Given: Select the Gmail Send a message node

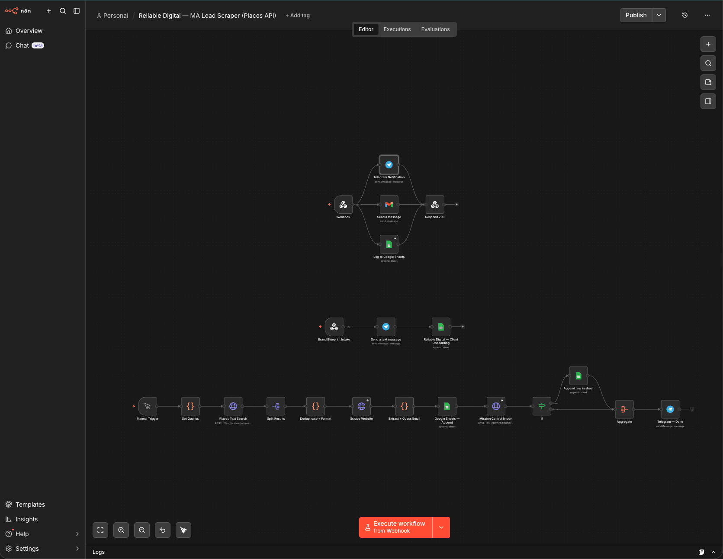Looking at the screenshot, I should coord(389,205).
